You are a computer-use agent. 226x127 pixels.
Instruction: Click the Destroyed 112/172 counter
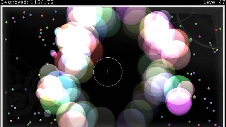coord(27,3)
